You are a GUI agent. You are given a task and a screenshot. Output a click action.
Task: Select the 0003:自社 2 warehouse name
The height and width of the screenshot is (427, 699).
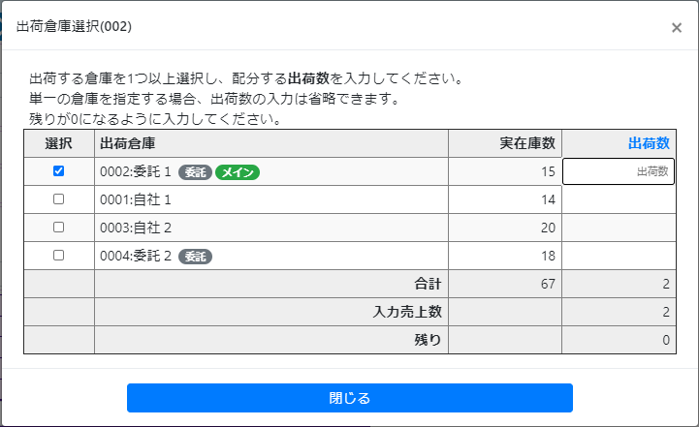[136, 228]
